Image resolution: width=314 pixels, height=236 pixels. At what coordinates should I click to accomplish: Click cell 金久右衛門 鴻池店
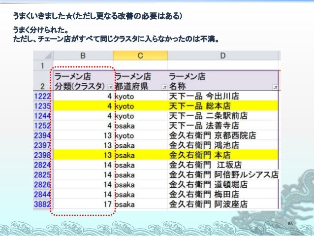222,145
